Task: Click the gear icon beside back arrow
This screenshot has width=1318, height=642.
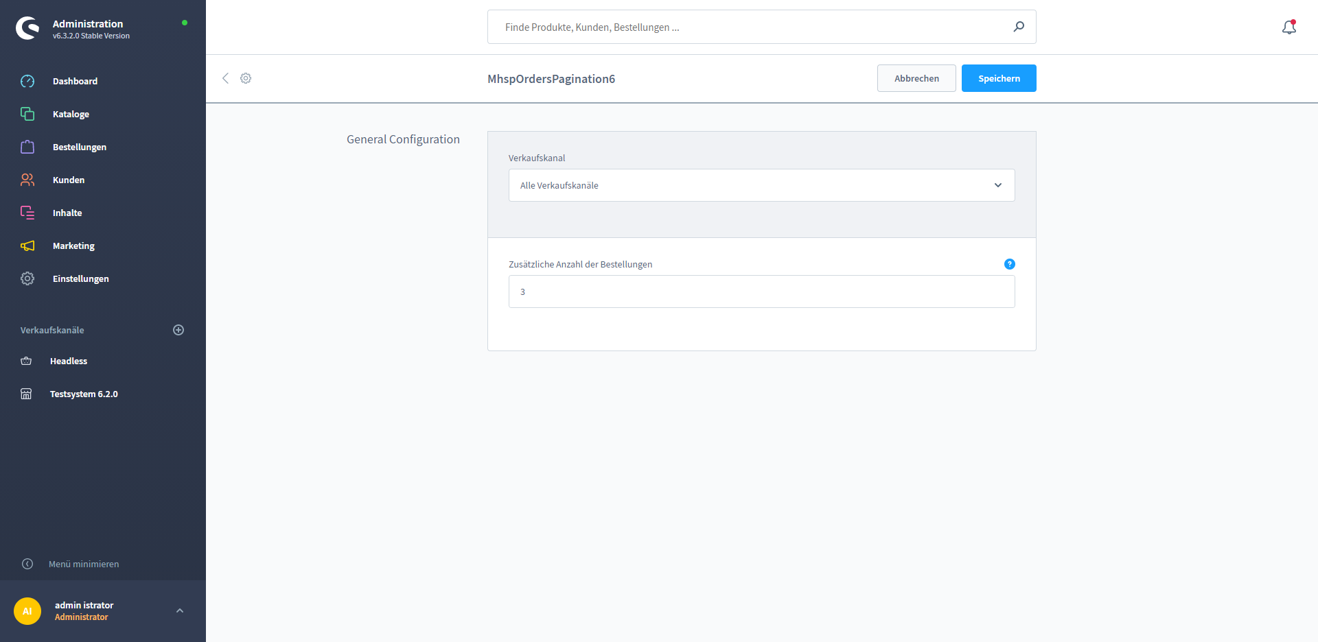Action: click(246, 78)
